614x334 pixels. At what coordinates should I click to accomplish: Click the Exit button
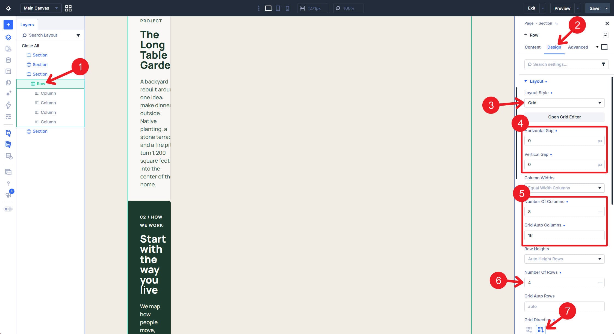[531, 8]
